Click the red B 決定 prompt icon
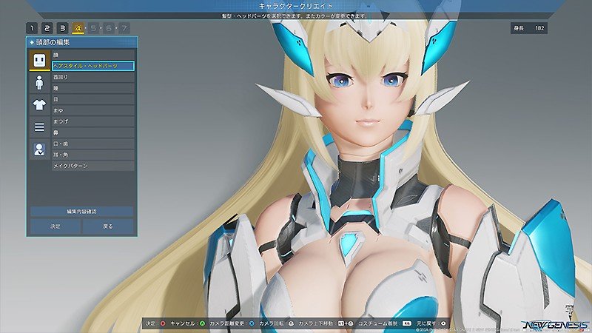 click(163, 323)
